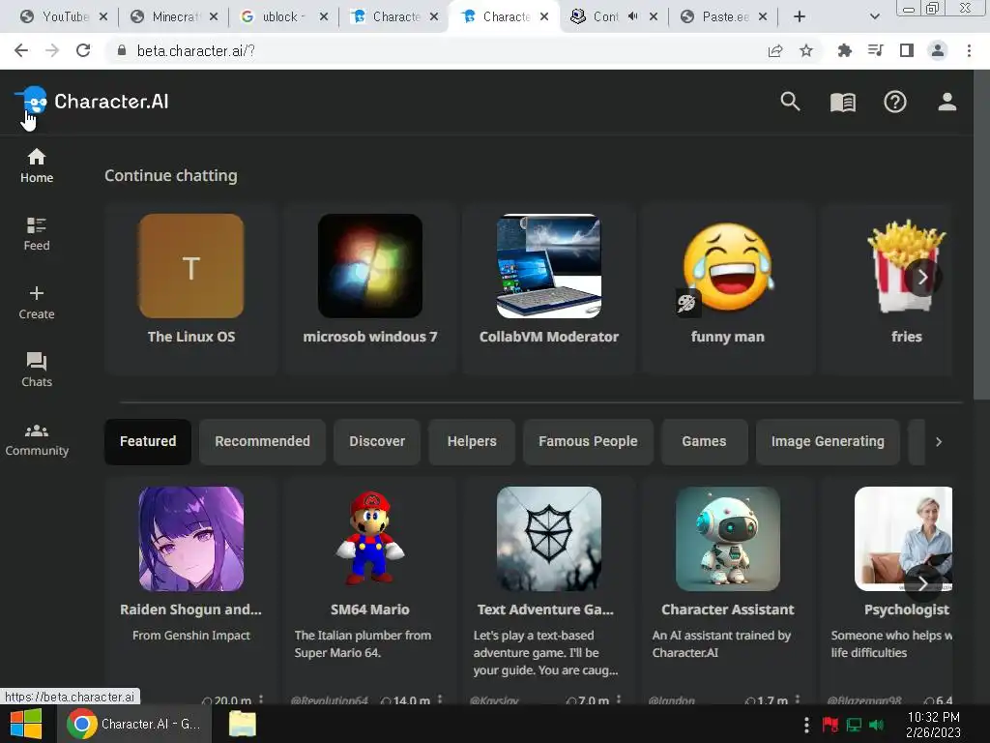
Task: Open the Text Adventure Game character
Action: coord(549,591)
